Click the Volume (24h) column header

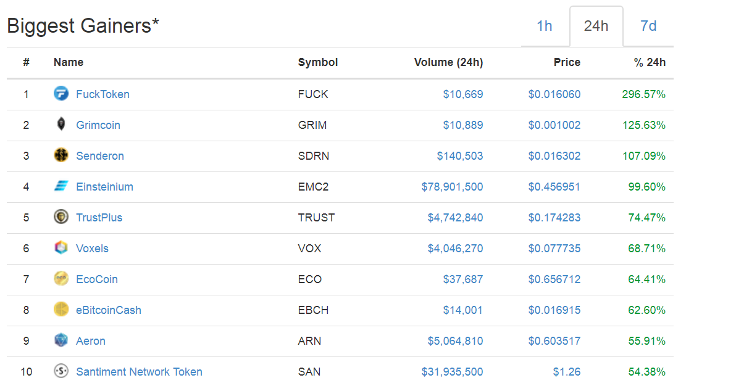[x=448, y=62]
